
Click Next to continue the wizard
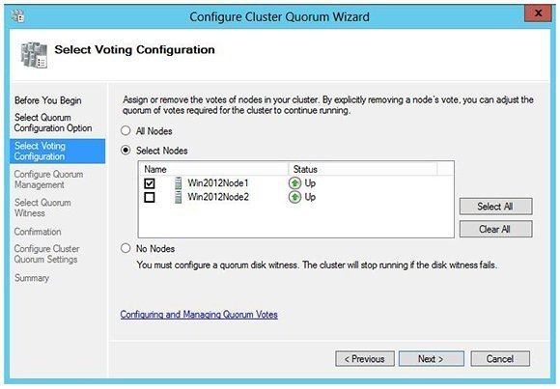pyautogui.click(x=431, y=359)
